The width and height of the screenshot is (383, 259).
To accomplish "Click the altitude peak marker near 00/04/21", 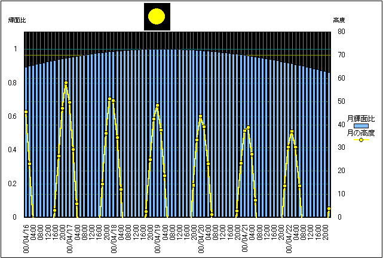I will pos(248,127).
